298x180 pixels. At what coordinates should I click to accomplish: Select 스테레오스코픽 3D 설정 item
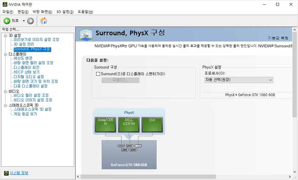pos(32,109)
